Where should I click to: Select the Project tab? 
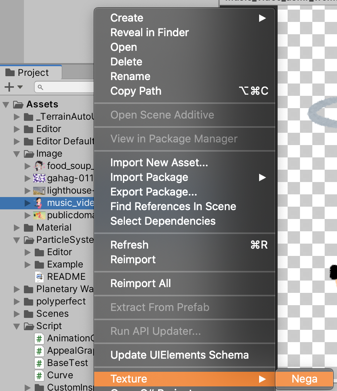coord(31,73)
